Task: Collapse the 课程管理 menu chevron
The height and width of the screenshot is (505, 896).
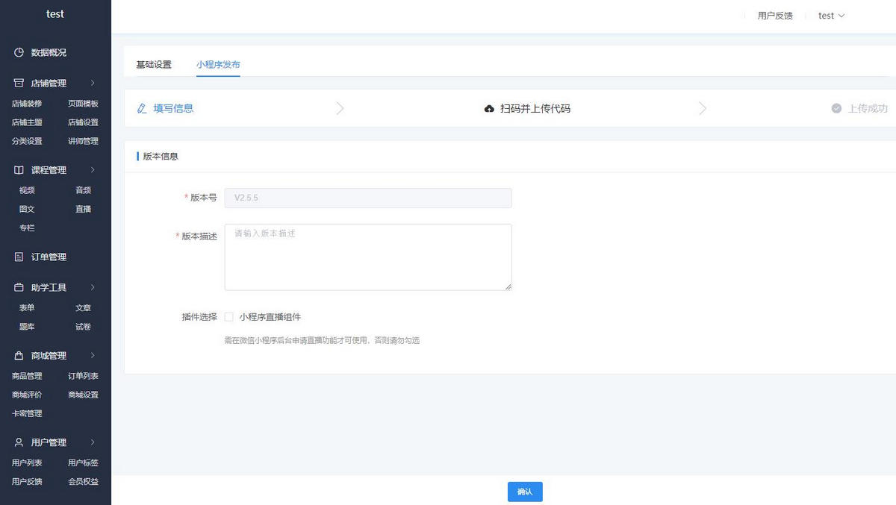Action: click(x=93, y=170)
